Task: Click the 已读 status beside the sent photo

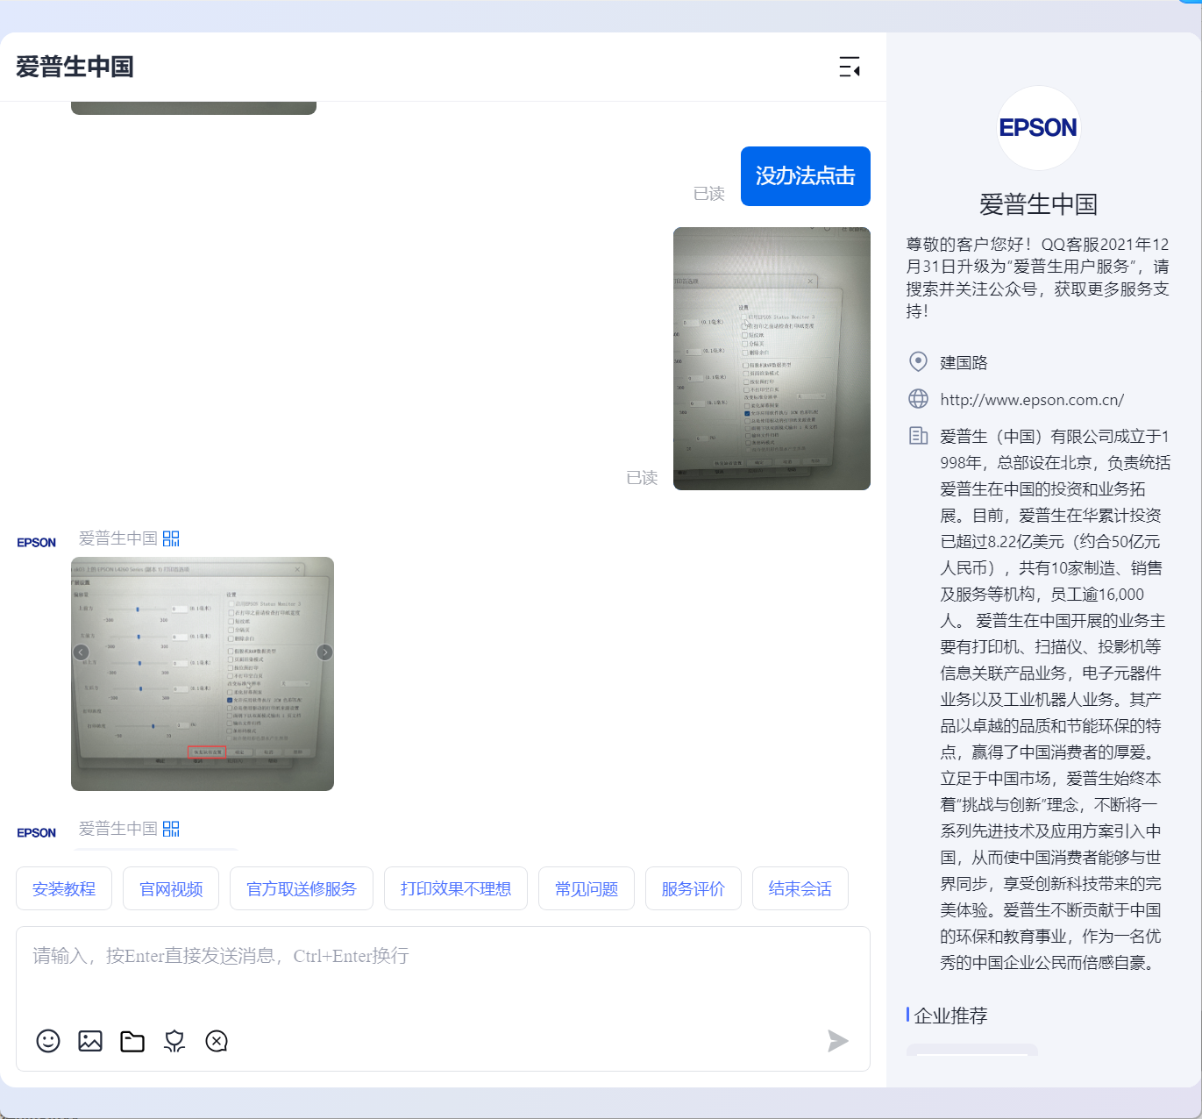Action: 642,477
